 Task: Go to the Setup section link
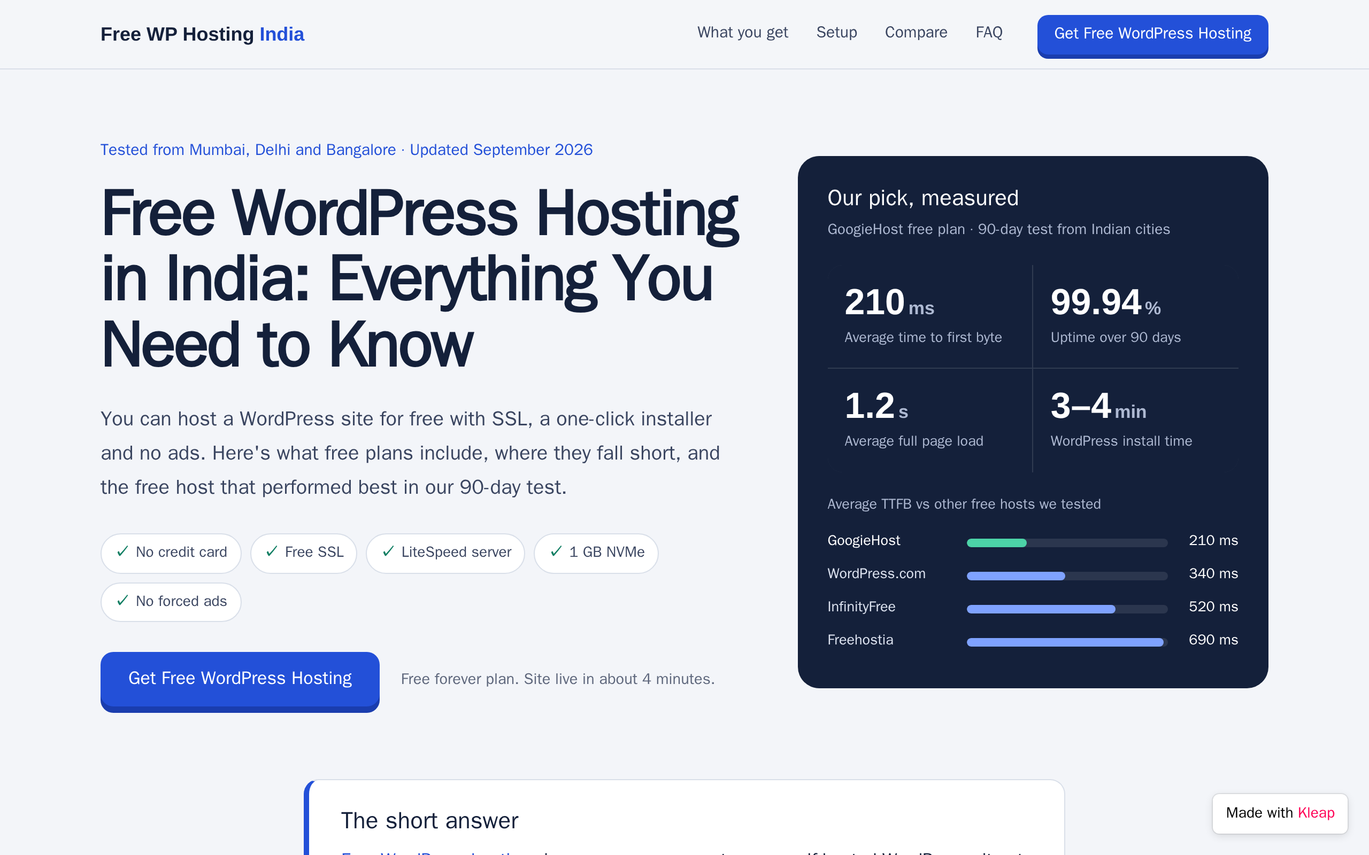click(x=837, y=32)
